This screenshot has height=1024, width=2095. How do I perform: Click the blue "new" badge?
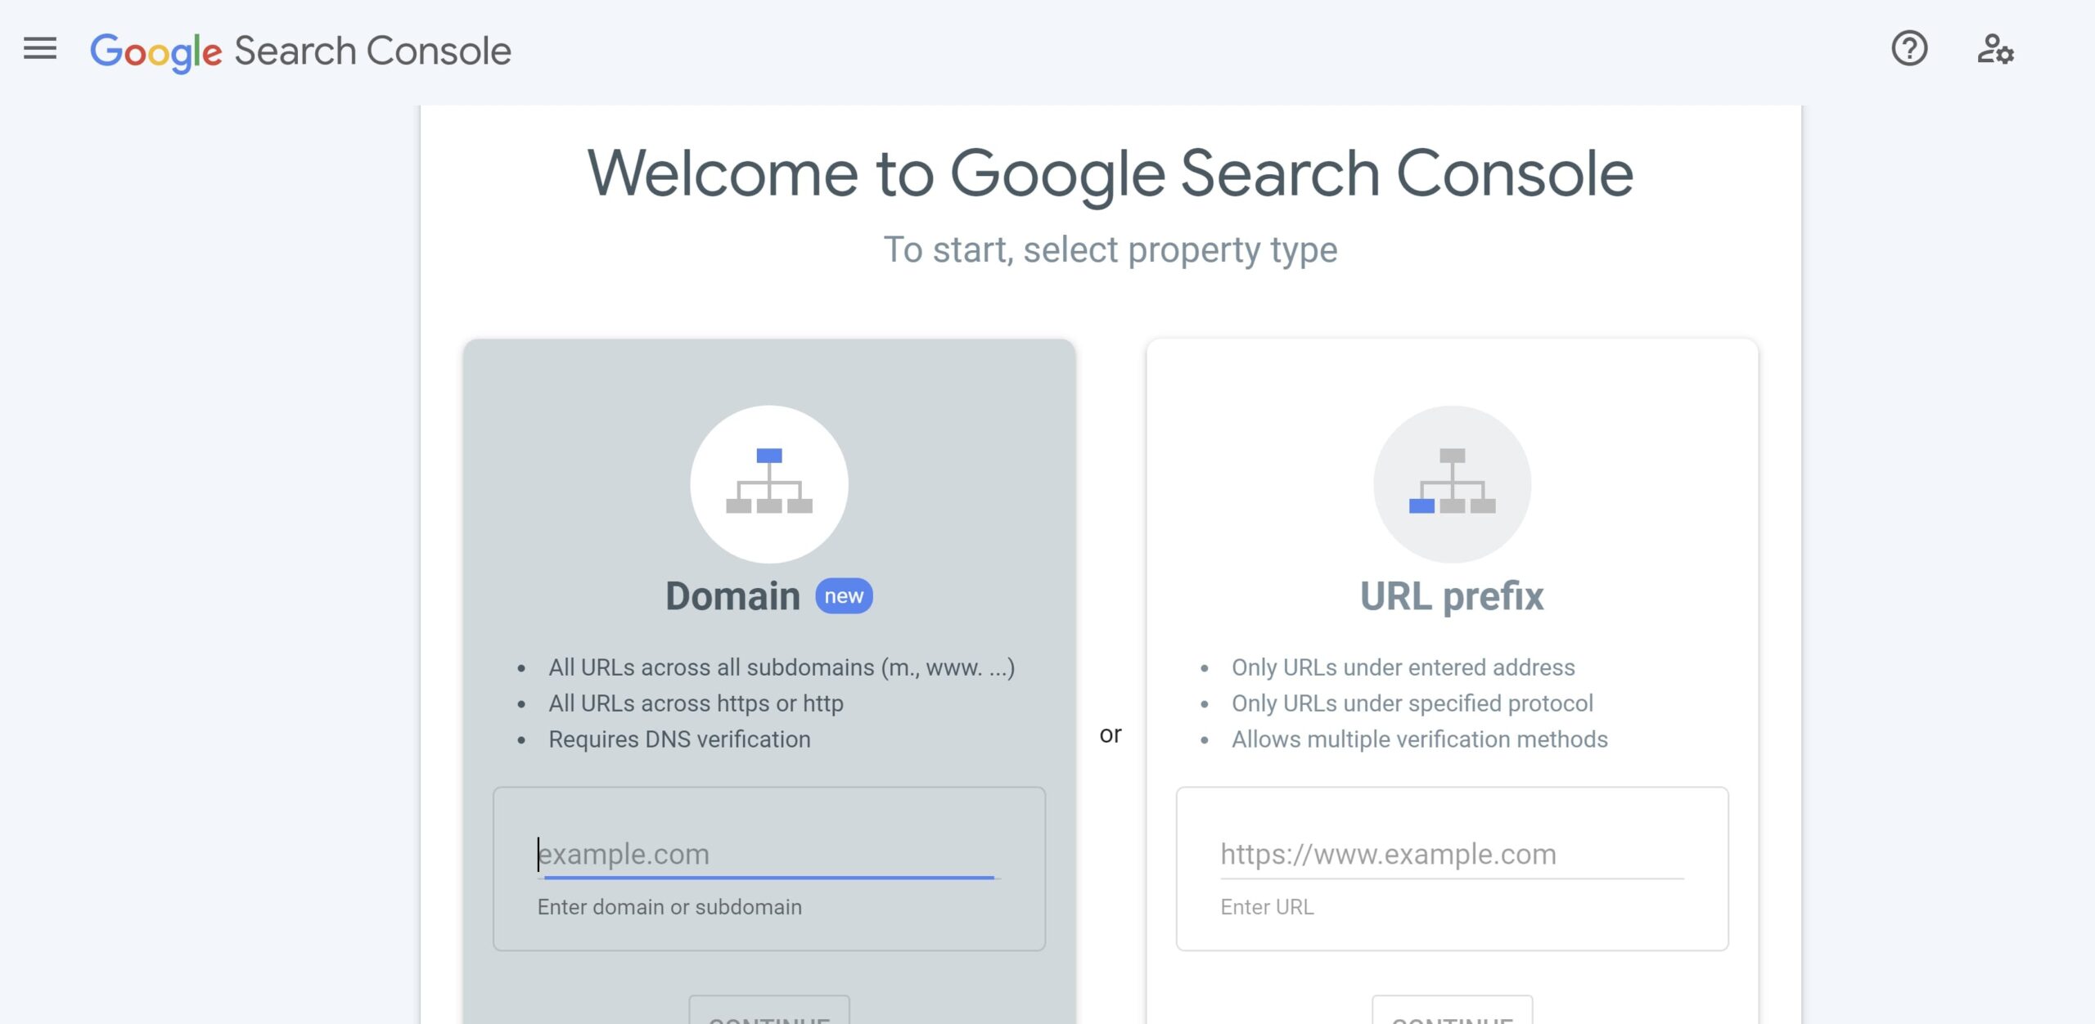844,596
